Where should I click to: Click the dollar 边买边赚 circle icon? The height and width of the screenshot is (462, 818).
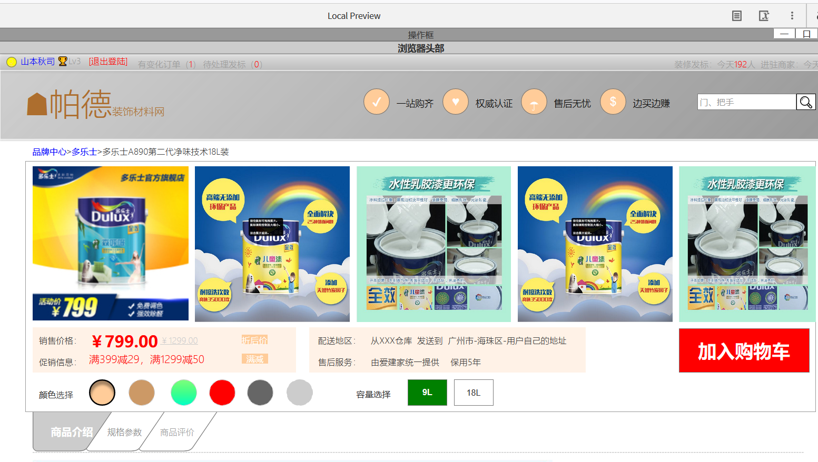(x=613, y=102)
